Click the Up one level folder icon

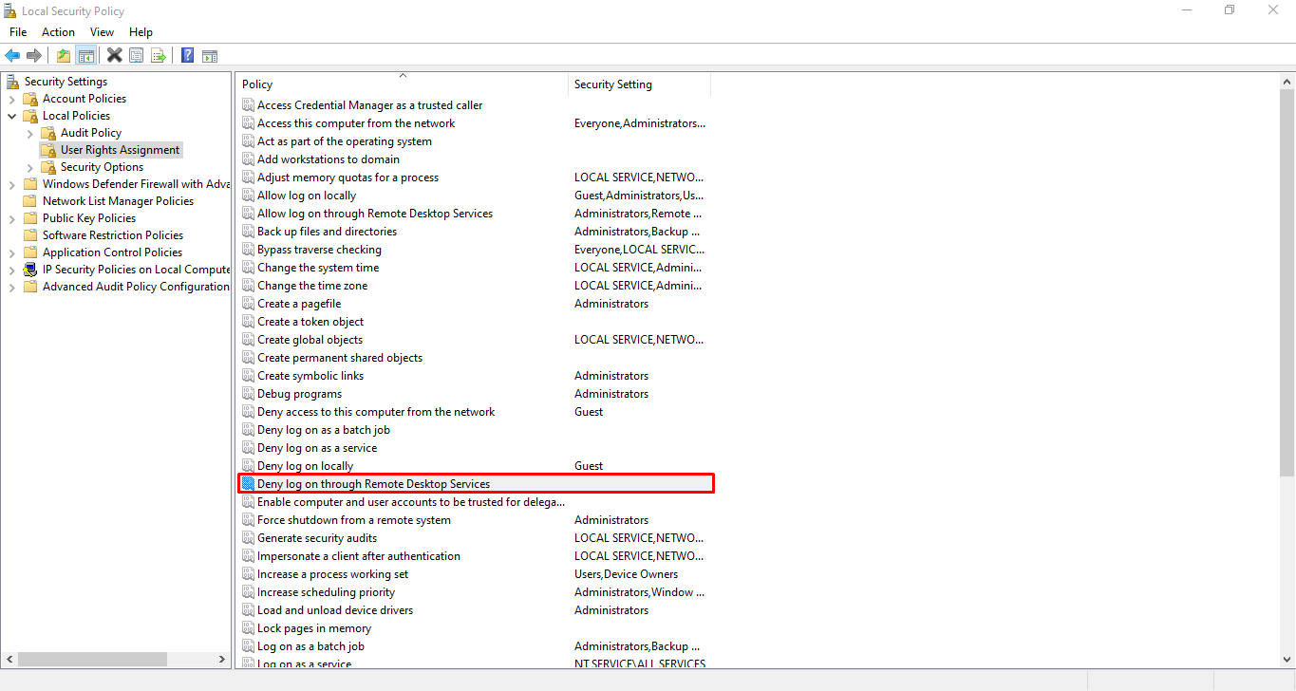click(62, 54)
